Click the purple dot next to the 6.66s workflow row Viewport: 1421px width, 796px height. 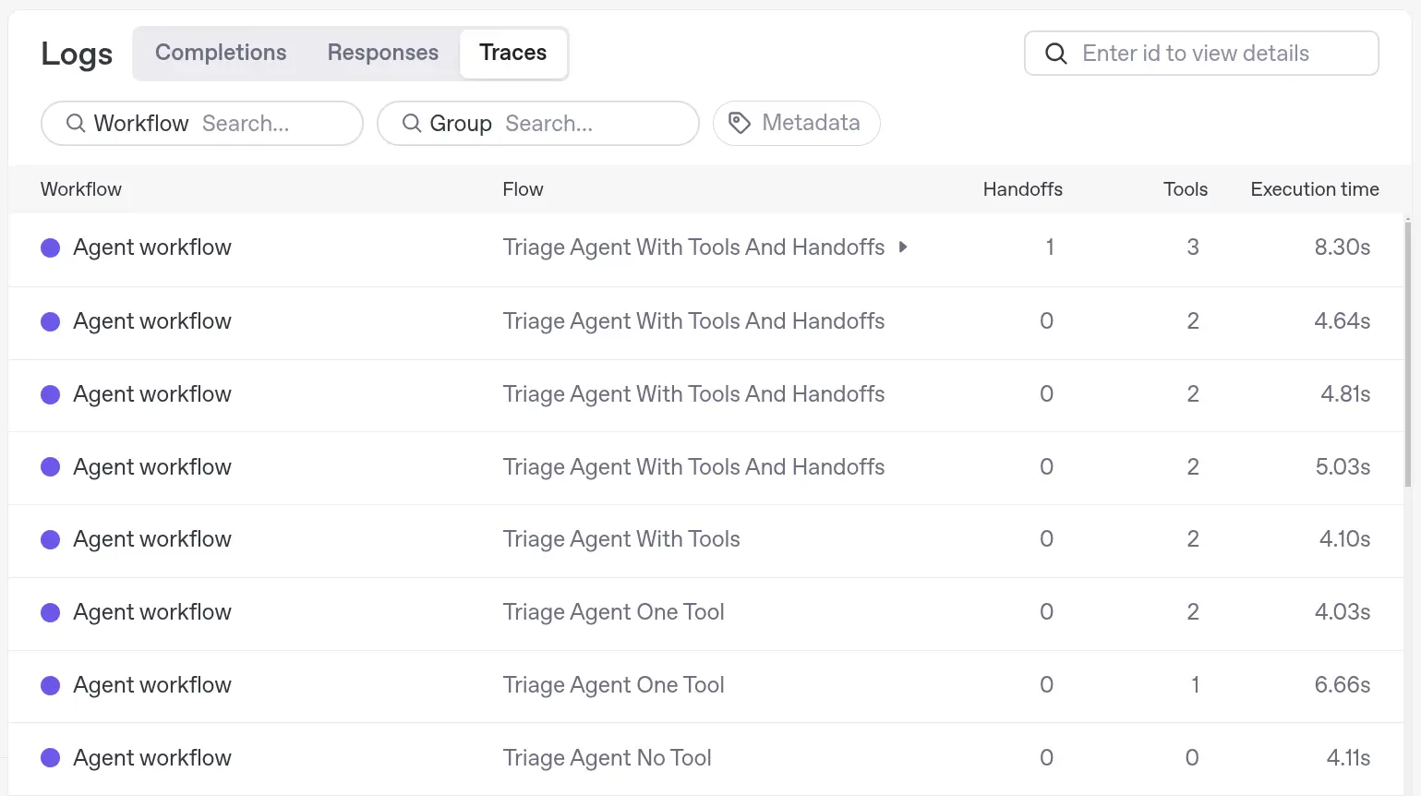[x=51, y=685]
